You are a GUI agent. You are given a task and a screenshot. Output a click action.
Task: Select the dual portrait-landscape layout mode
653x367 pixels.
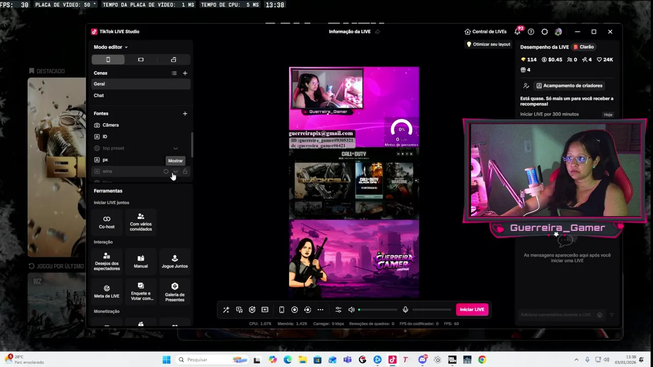tap(173, 60)
